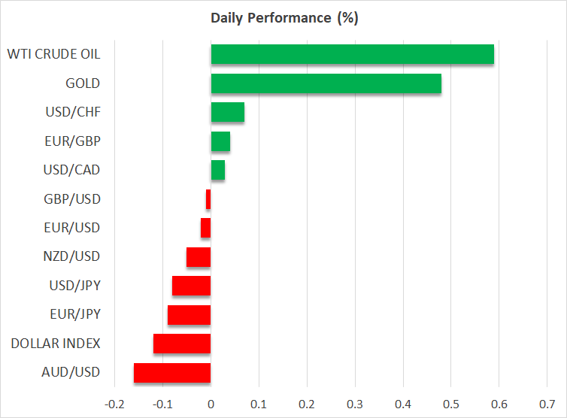Click the WTI CRUDE OIL axis label
Viewport: 567px width, 418px height.
click(x=53, y=55)
